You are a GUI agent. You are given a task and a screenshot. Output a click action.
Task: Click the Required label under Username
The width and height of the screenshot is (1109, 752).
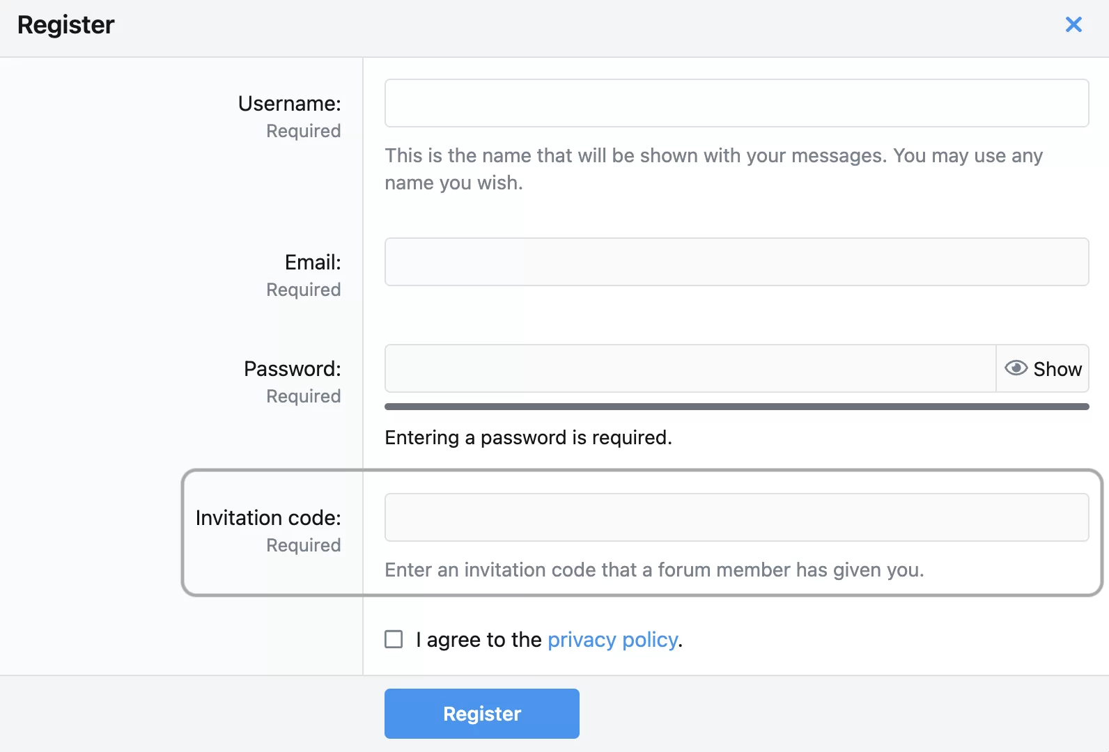pos(303,130)
